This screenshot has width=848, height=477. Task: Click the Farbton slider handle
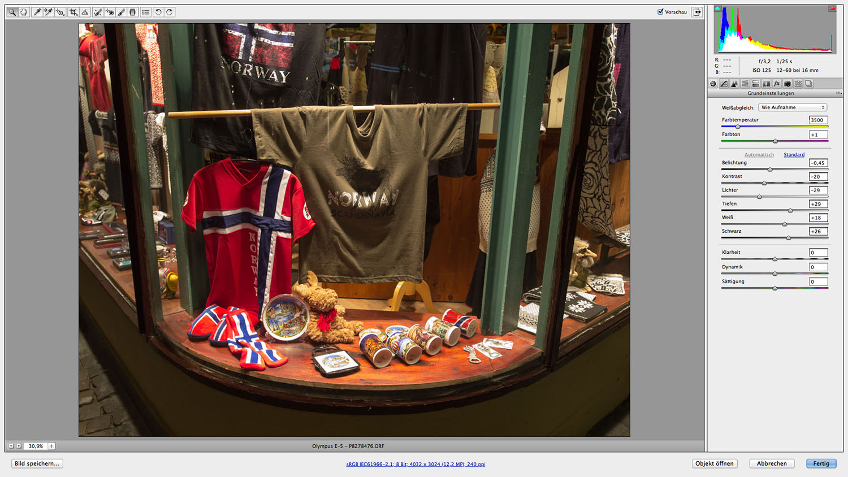point(776,141)
